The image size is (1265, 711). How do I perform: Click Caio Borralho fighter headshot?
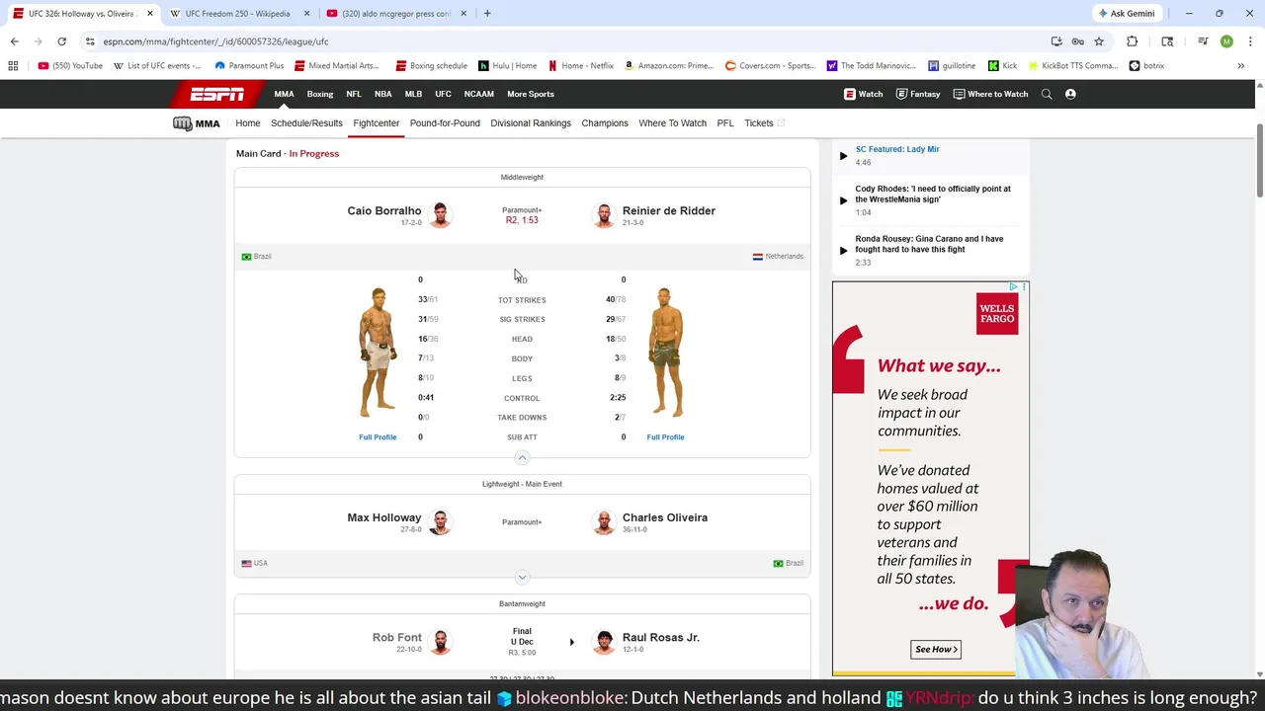[440, 215]
